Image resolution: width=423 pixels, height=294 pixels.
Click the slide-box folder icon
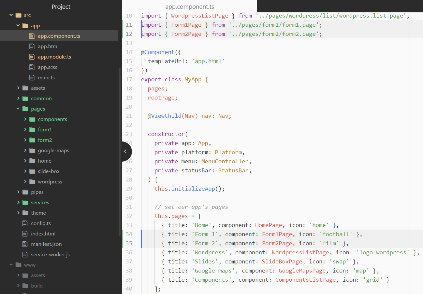click(32, 171)
